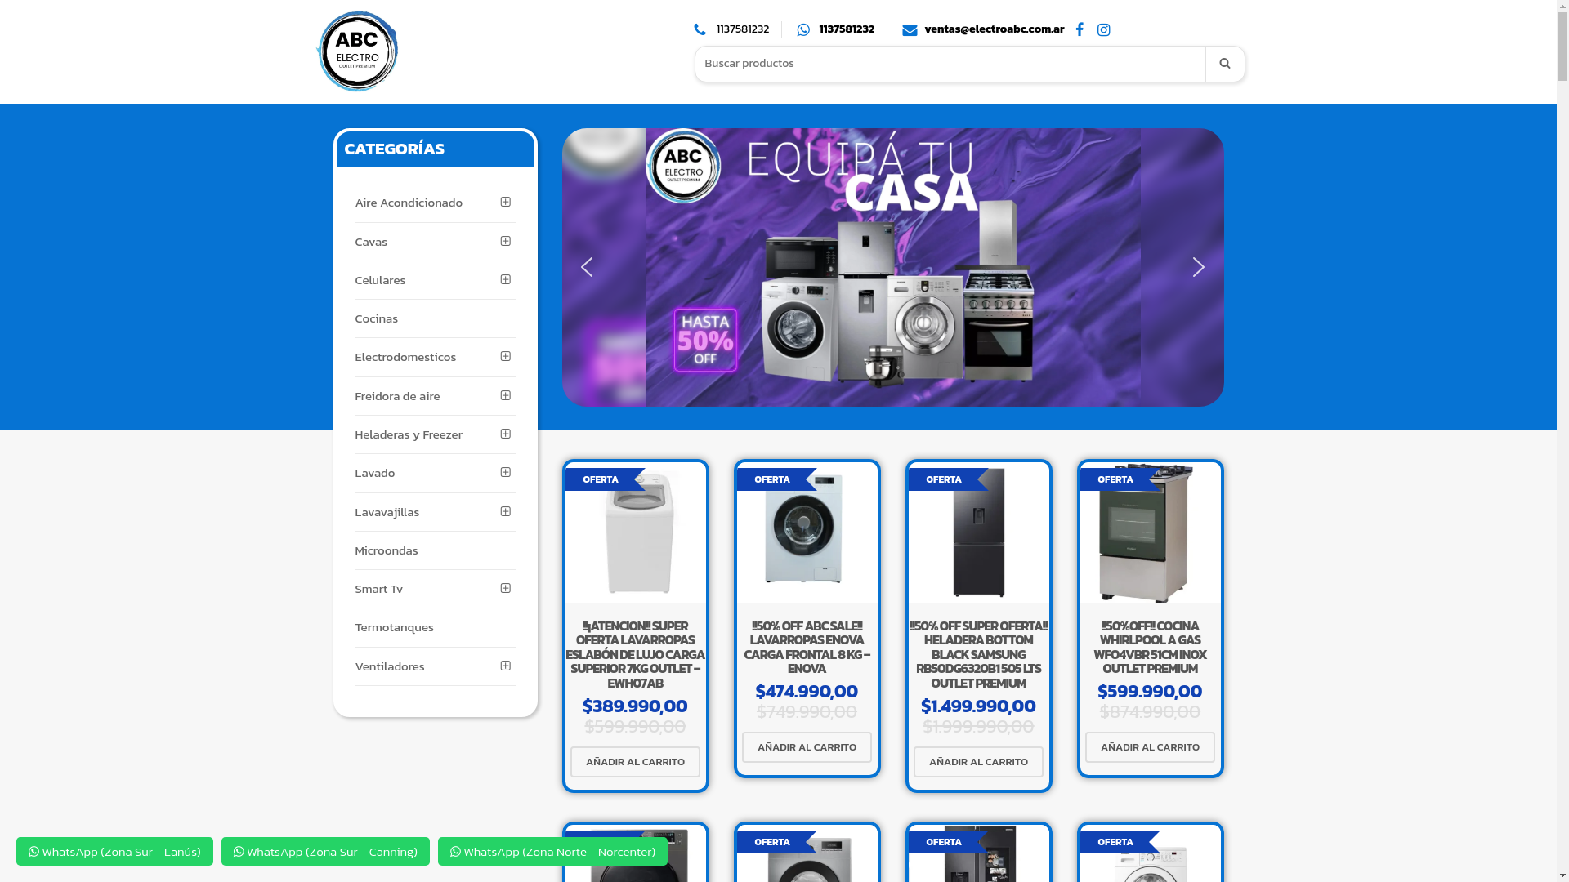Open Cavas category link
This screenshot has height=882, width=1569.
pyautogui.click(x=371, y=242)
